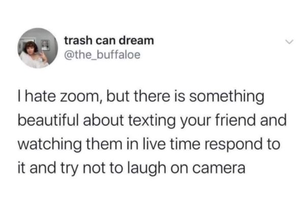
Task: Open the trash can dream profile picture
Action: coord(38,48)
